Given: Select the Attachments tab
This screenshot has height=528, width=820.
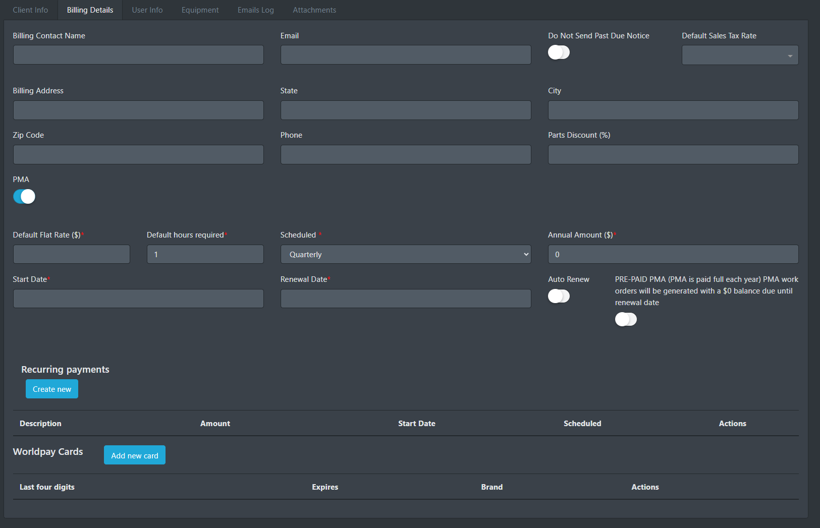Looking at the screenshot, I should click(x=314, y=10).
